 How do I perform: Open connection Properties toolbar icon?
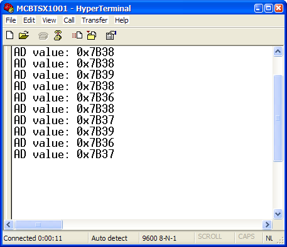click(x=111, y=35)
